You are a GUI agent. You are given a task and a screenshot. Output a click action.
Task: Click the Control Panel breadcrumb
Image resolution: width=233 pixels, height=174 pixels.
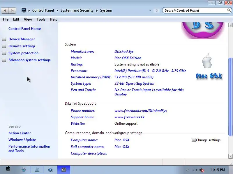[43, 10]
